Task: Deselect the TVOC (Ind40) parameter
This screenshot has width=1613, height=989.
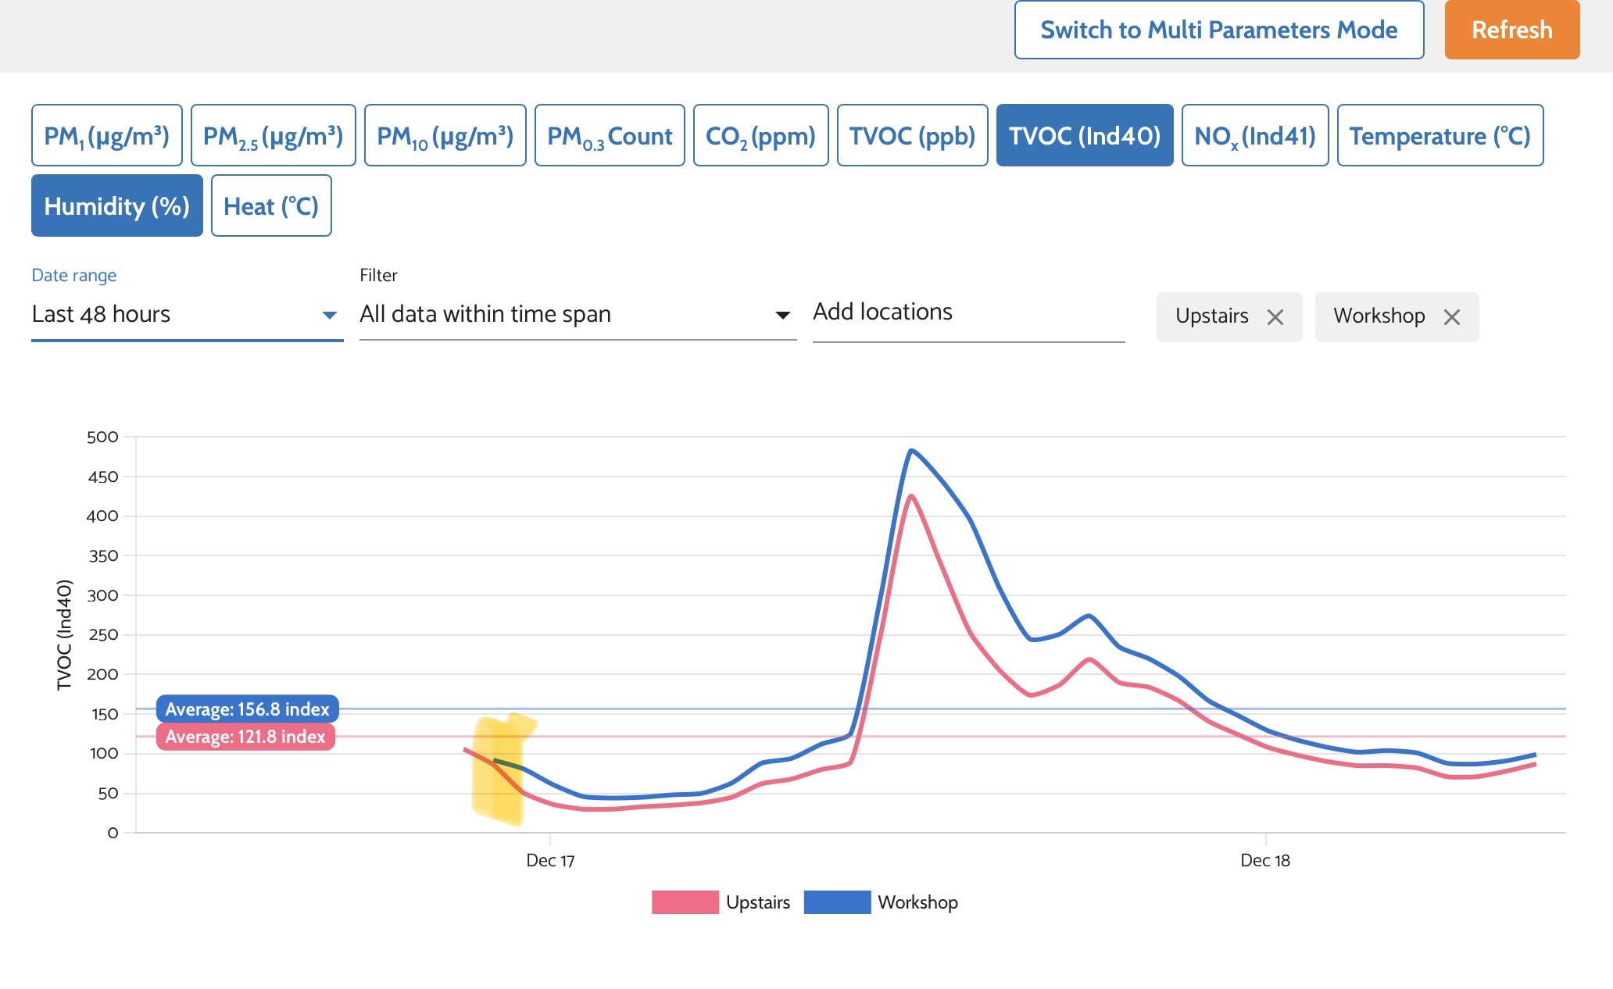Action: click(1084, 136)
